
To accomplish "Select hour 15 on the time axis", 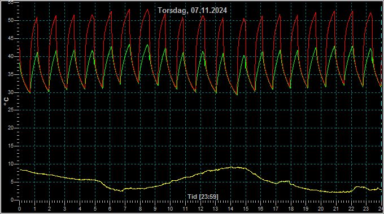I will click(246, 209).
